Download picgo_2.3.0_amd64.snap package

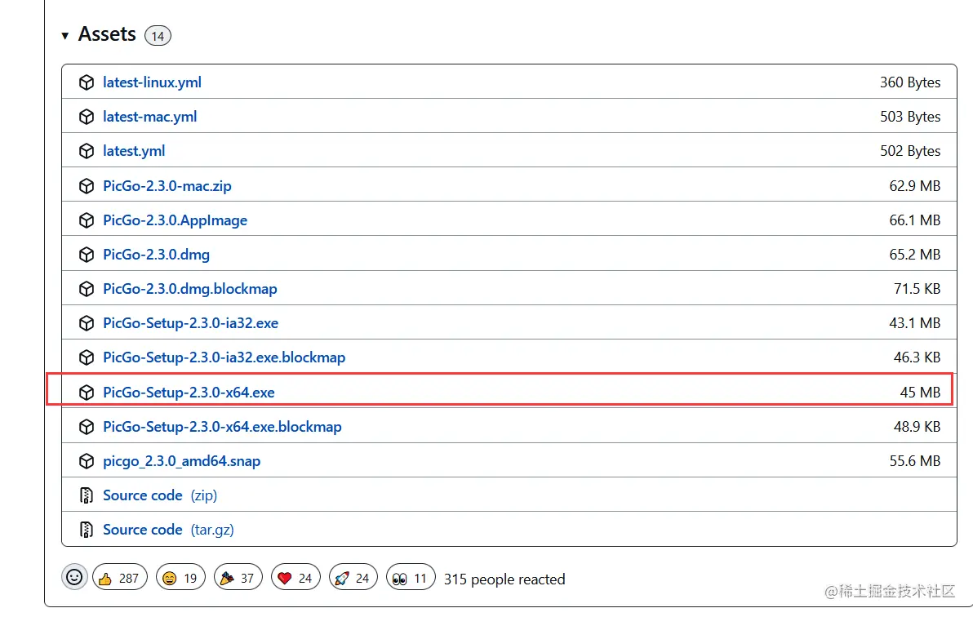pyautogui.click(x=182, y=461)
